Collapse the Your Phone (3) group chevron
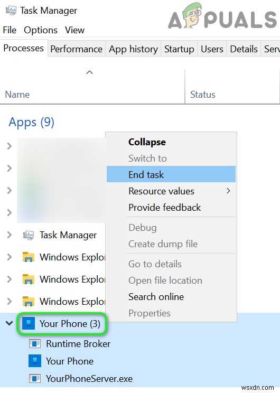This screenshot has width=280, height=393. [10, 323]
